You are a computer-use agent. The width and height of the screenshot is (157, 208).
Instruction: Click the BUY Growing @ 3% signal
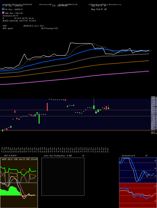49,28
